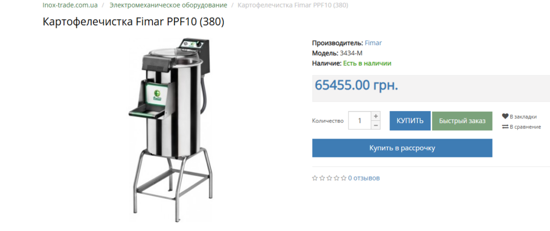Add product to bookmarks via heart icon
This screenshot has width=550, height=231.
505,117
